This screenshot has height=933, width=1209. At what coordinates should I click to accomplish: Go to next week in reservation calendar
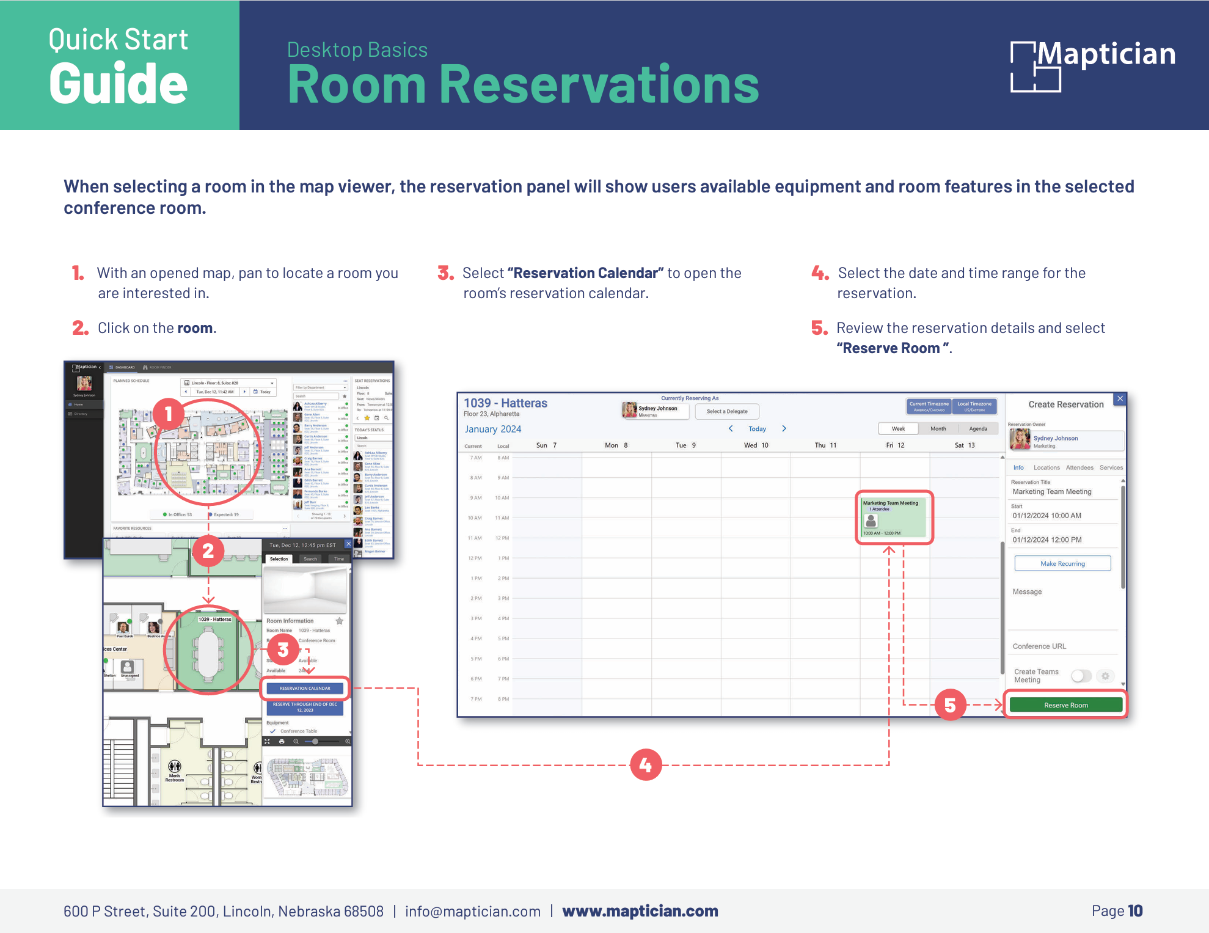click(784, 429)
